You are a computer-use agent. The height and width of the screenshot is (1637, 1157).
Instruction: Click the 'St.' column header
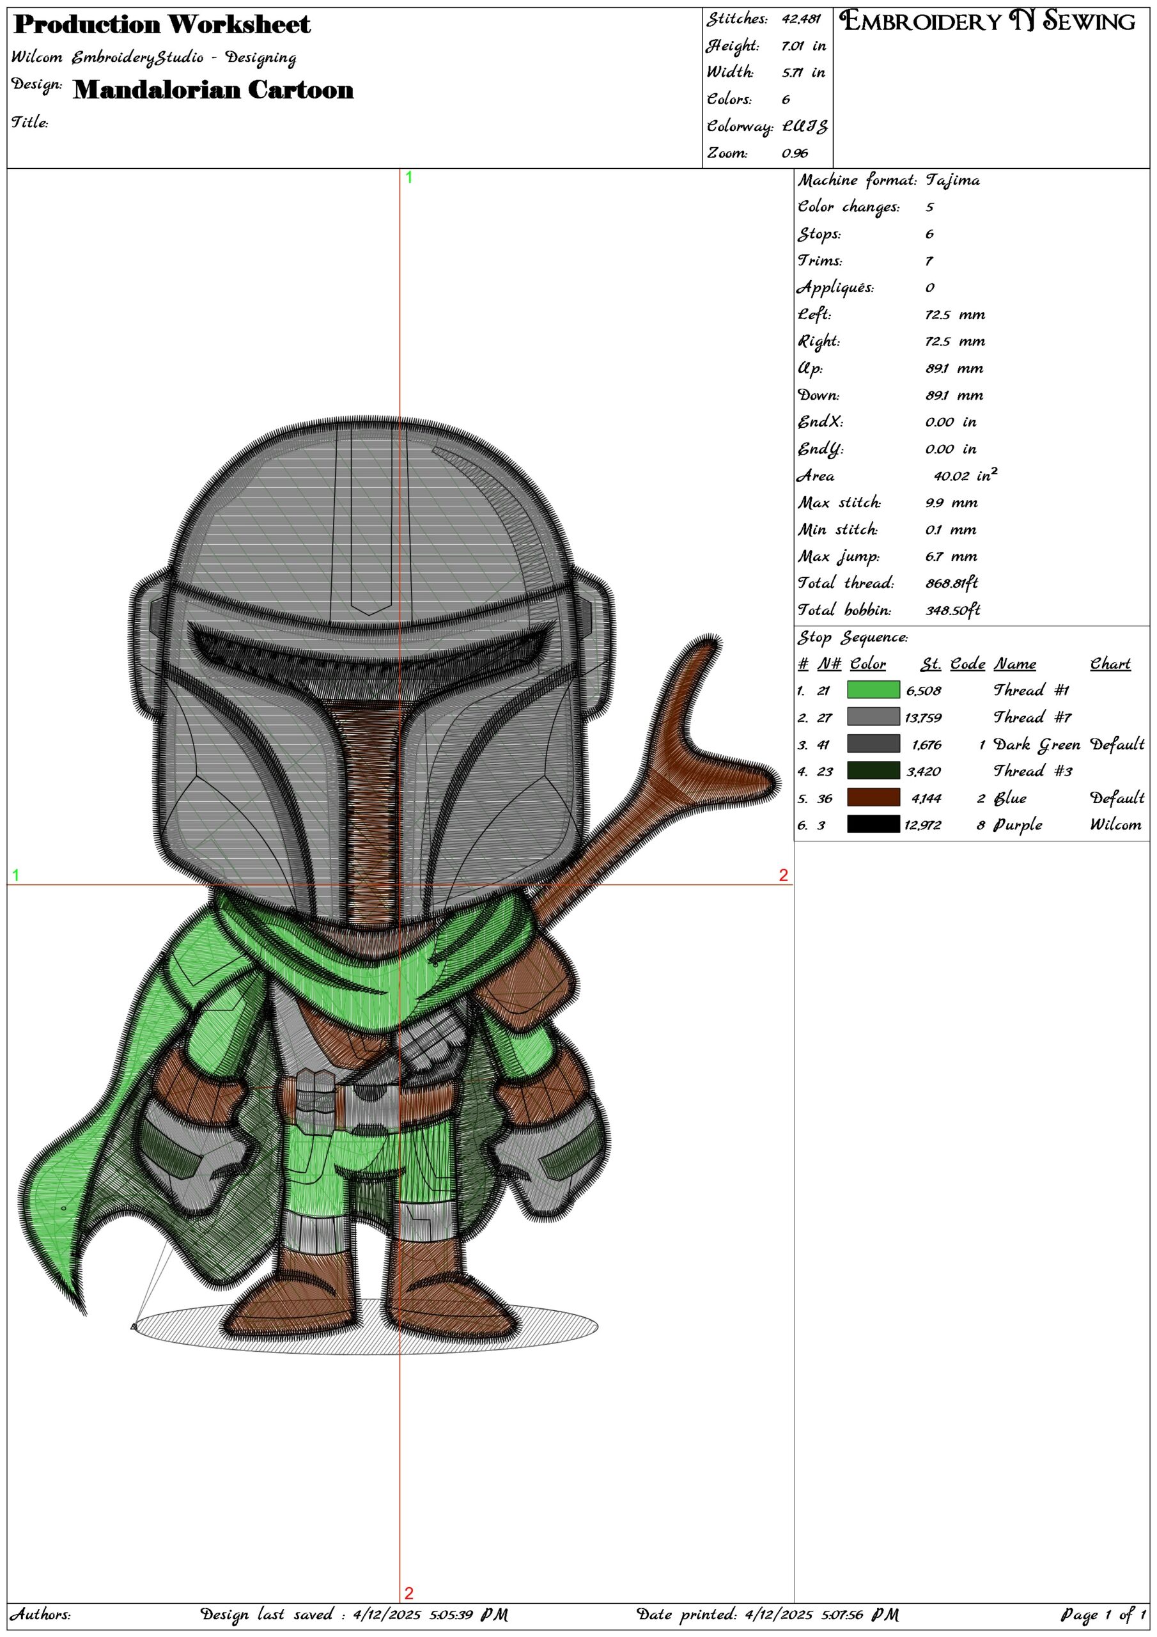tap(930, 664)
